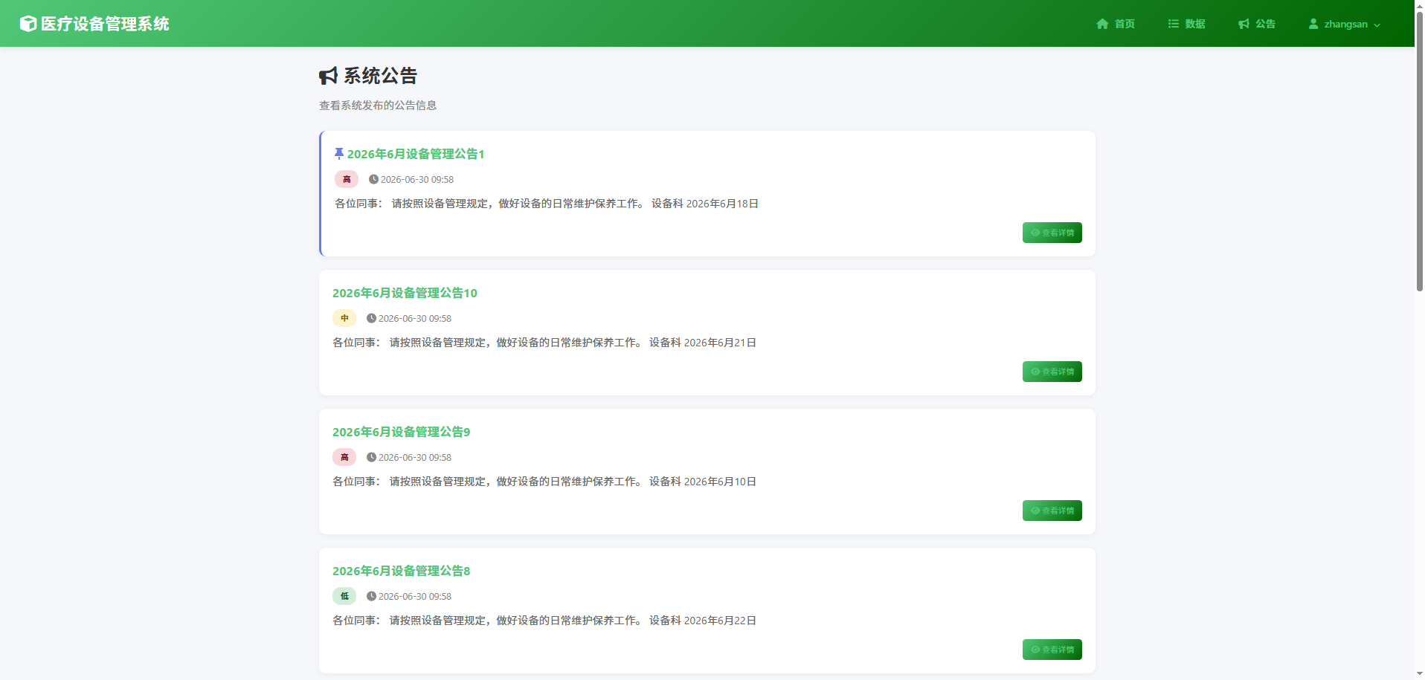1425x680 pixels.
Task: Click the subtitle 查看系统发布的公告信息
Action: coord(378,106)
